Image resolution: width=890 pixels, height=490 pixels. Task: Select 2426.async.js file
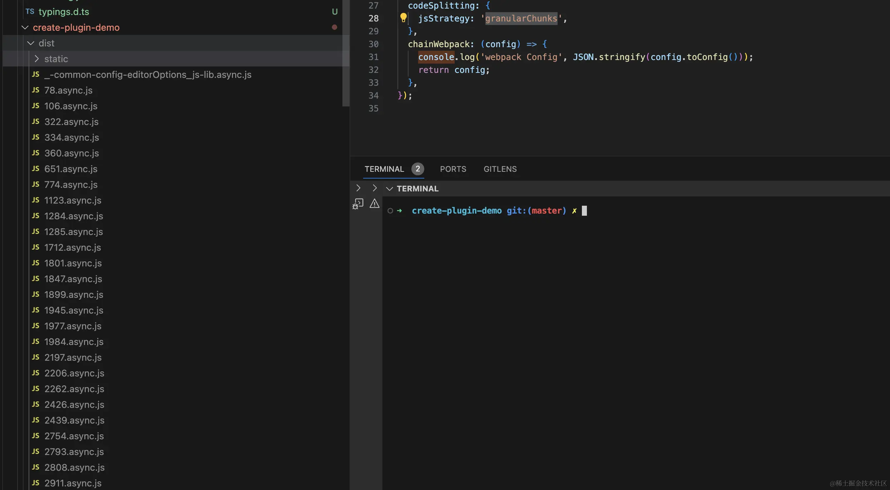click(74, 405)
